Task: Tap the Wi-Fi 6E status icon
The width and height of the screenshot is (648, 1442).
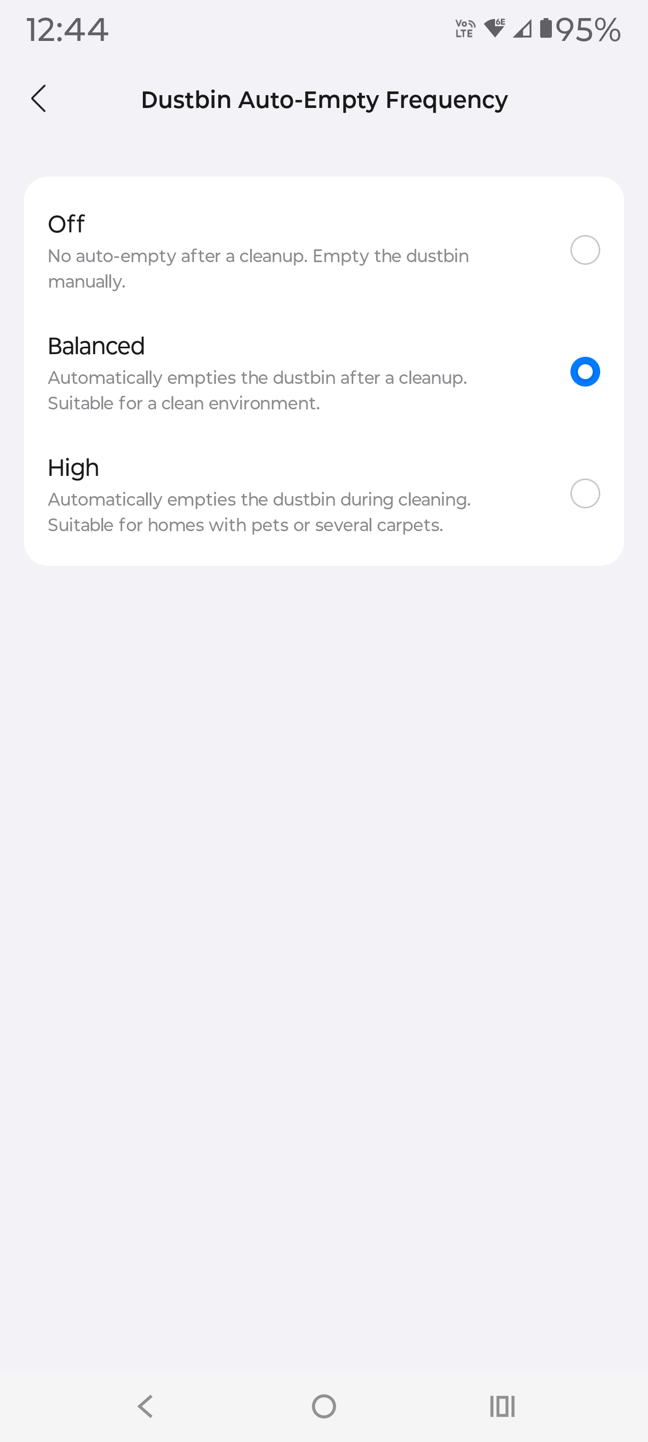Action: pyautogui.click(x=494, y=28)
